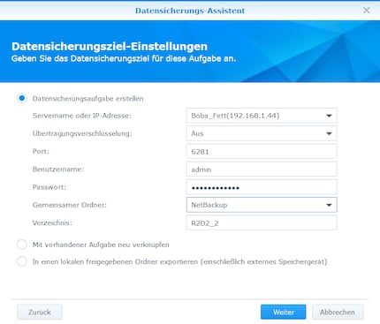Close the Datensicherungs-Assistent dialog
Viewport: 380px width, 324px height.
(x=367, y=11)
